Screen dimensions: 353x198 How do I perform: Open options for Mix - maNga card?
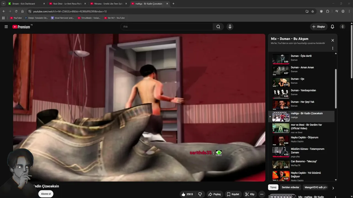335,197
